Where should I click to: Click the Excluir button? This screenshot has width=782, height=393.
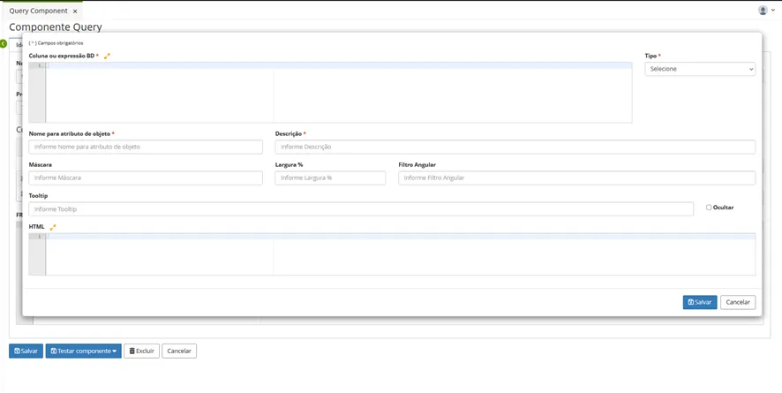pyautogui.click(x=141, y=351)
